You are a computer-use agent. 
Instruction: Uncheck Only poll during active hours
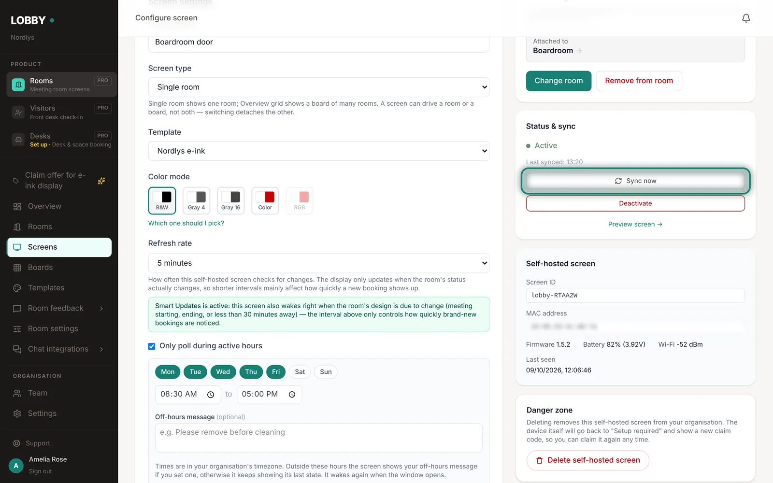point(152,346)
